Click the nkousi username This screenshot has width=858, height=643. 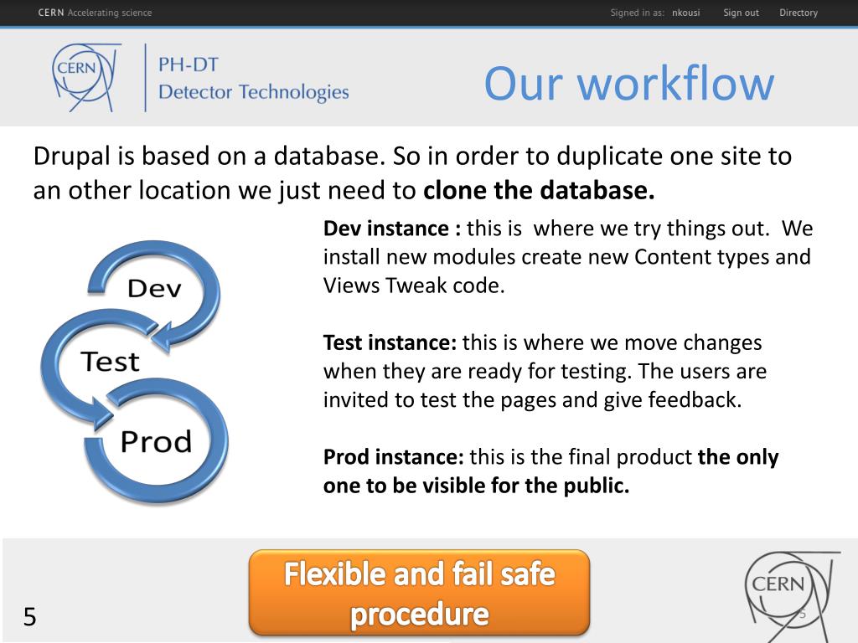(x=685, y=13)
